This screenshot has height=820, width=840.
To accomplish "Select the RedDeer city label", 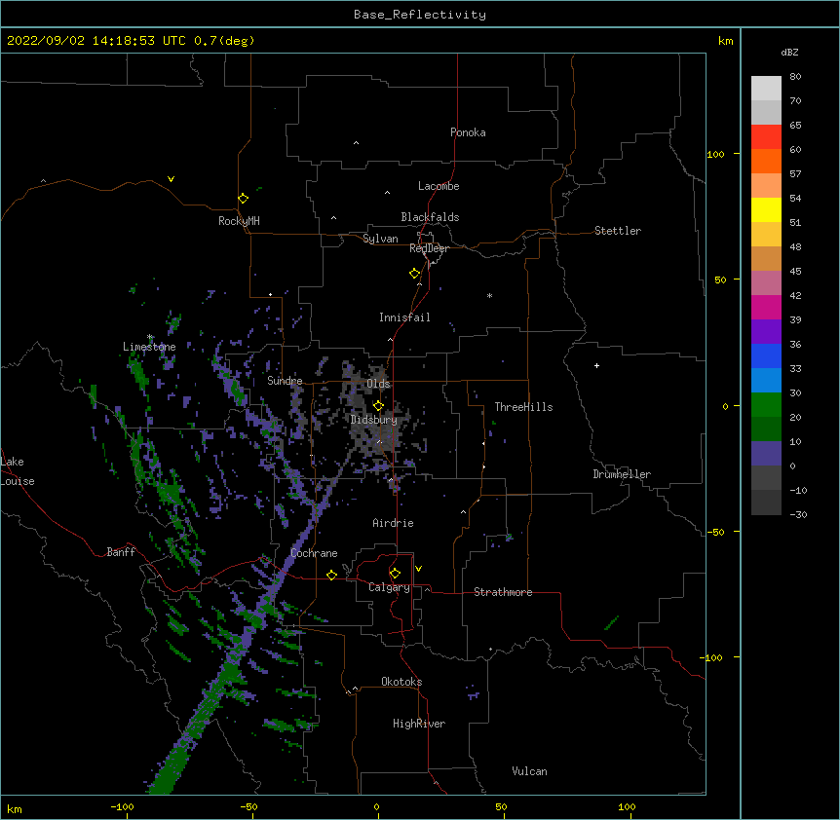I will point(429,248).
